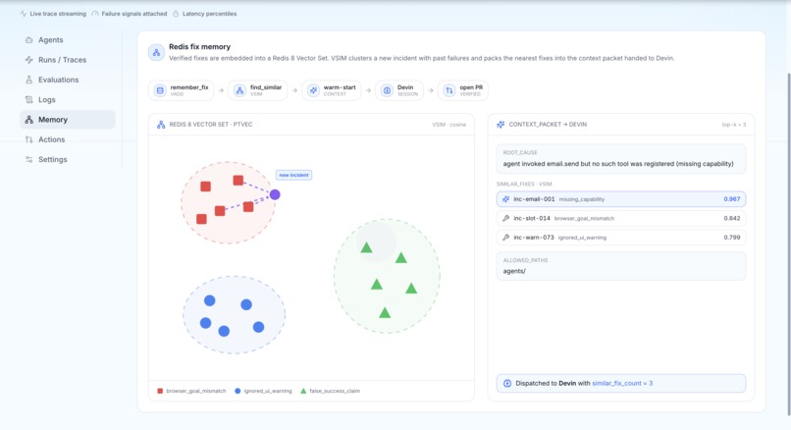Click the Latency percentiles clock icon
The height and width of the screenshot is (430, 791).
point(176,14)
